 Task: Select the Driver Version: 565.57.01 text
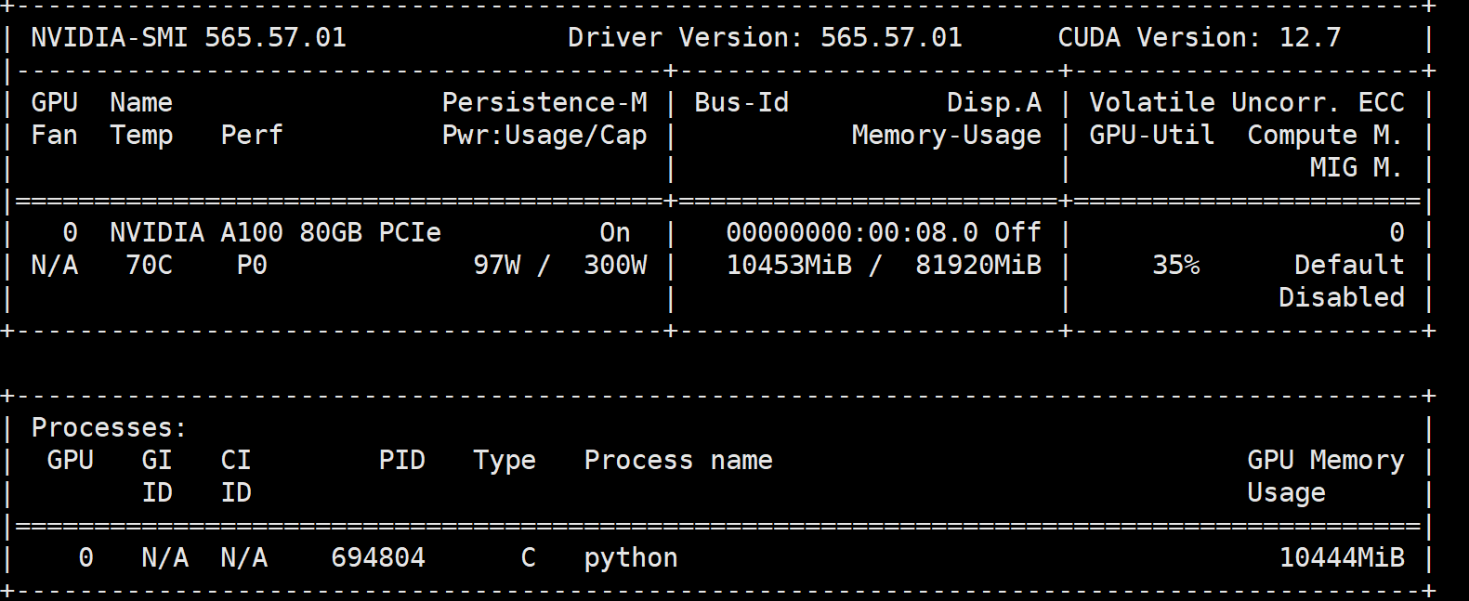(x=765, y=37)
